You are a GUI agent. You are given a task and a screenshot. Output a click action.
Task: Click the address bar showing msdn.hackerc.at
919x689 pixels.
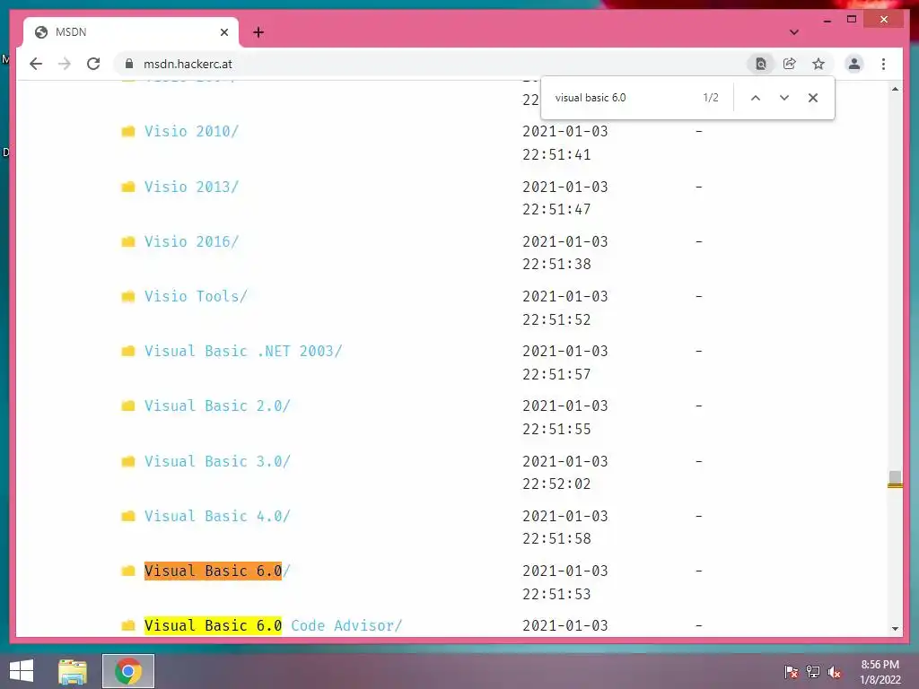tap(428, 64)
